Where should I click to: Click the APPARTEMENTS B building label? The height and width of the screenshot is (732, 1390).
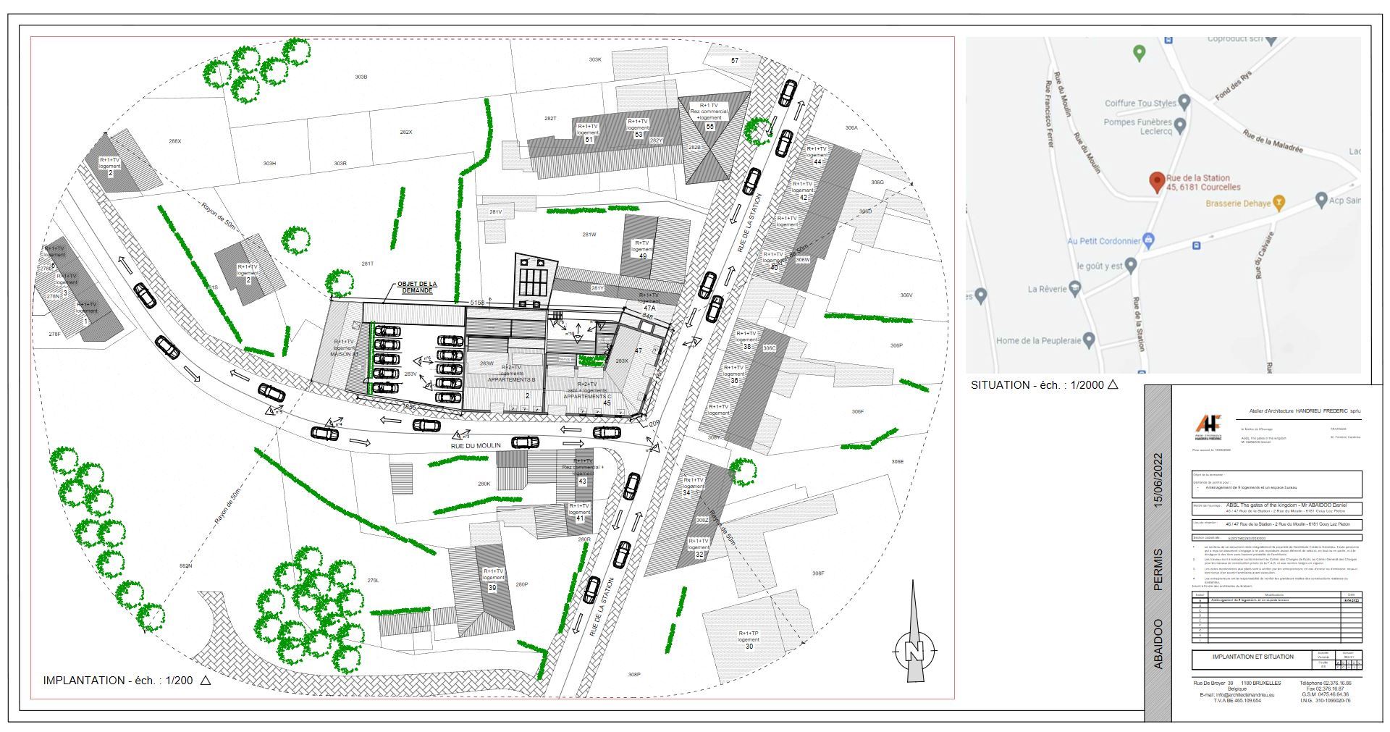click(511, 379)
